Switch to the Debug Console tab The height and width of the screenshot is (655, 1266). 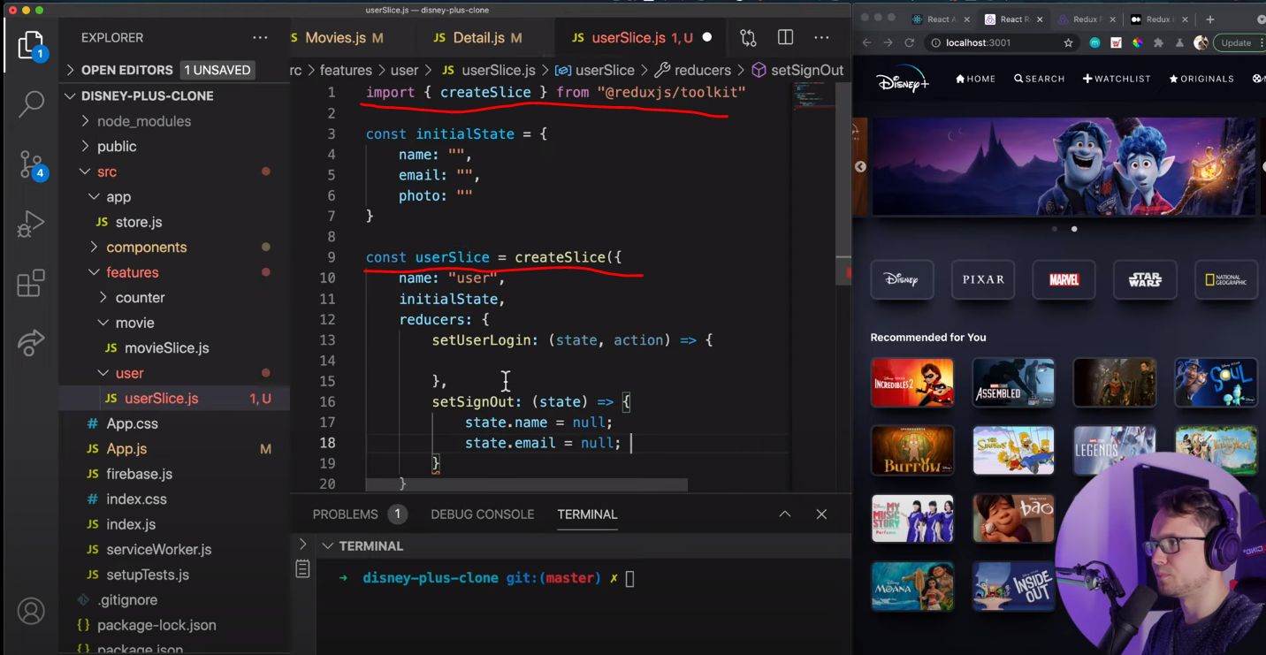pos(482,514)
